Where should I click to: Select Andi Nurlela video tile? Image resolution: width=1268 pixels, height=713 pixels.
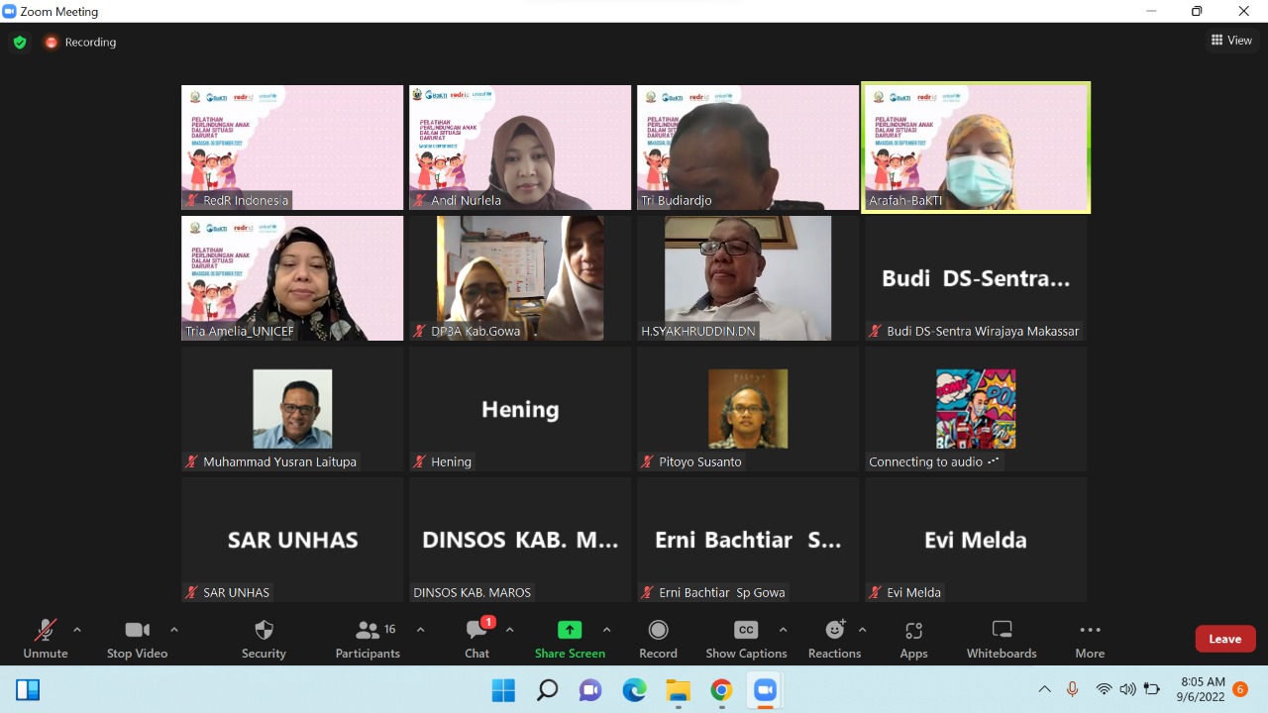[x=520, y=148]
